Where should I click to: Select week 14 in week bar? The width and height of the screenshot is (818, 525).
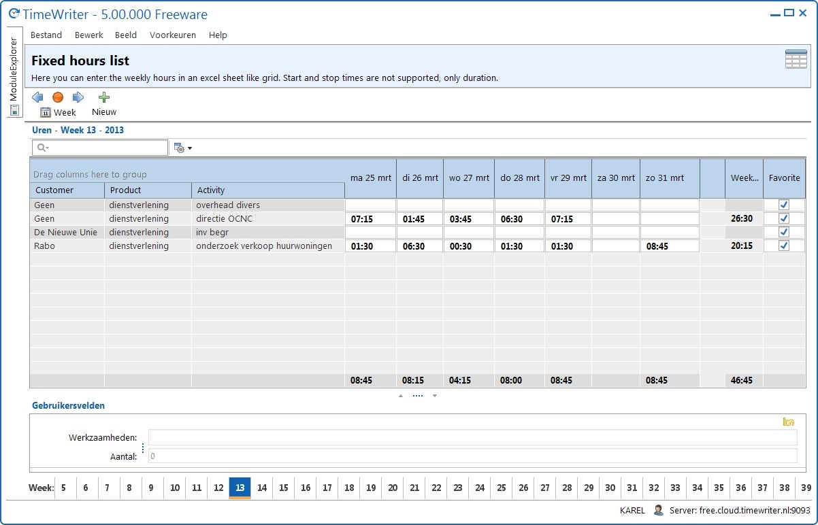pyautogui.click(x=262, y=488)
